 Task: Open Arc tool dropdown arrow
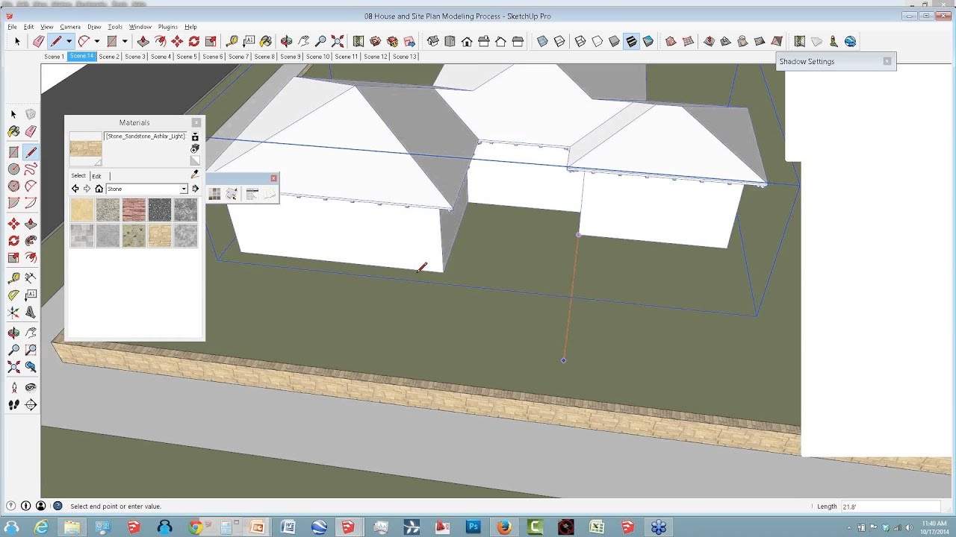(96, 42)
